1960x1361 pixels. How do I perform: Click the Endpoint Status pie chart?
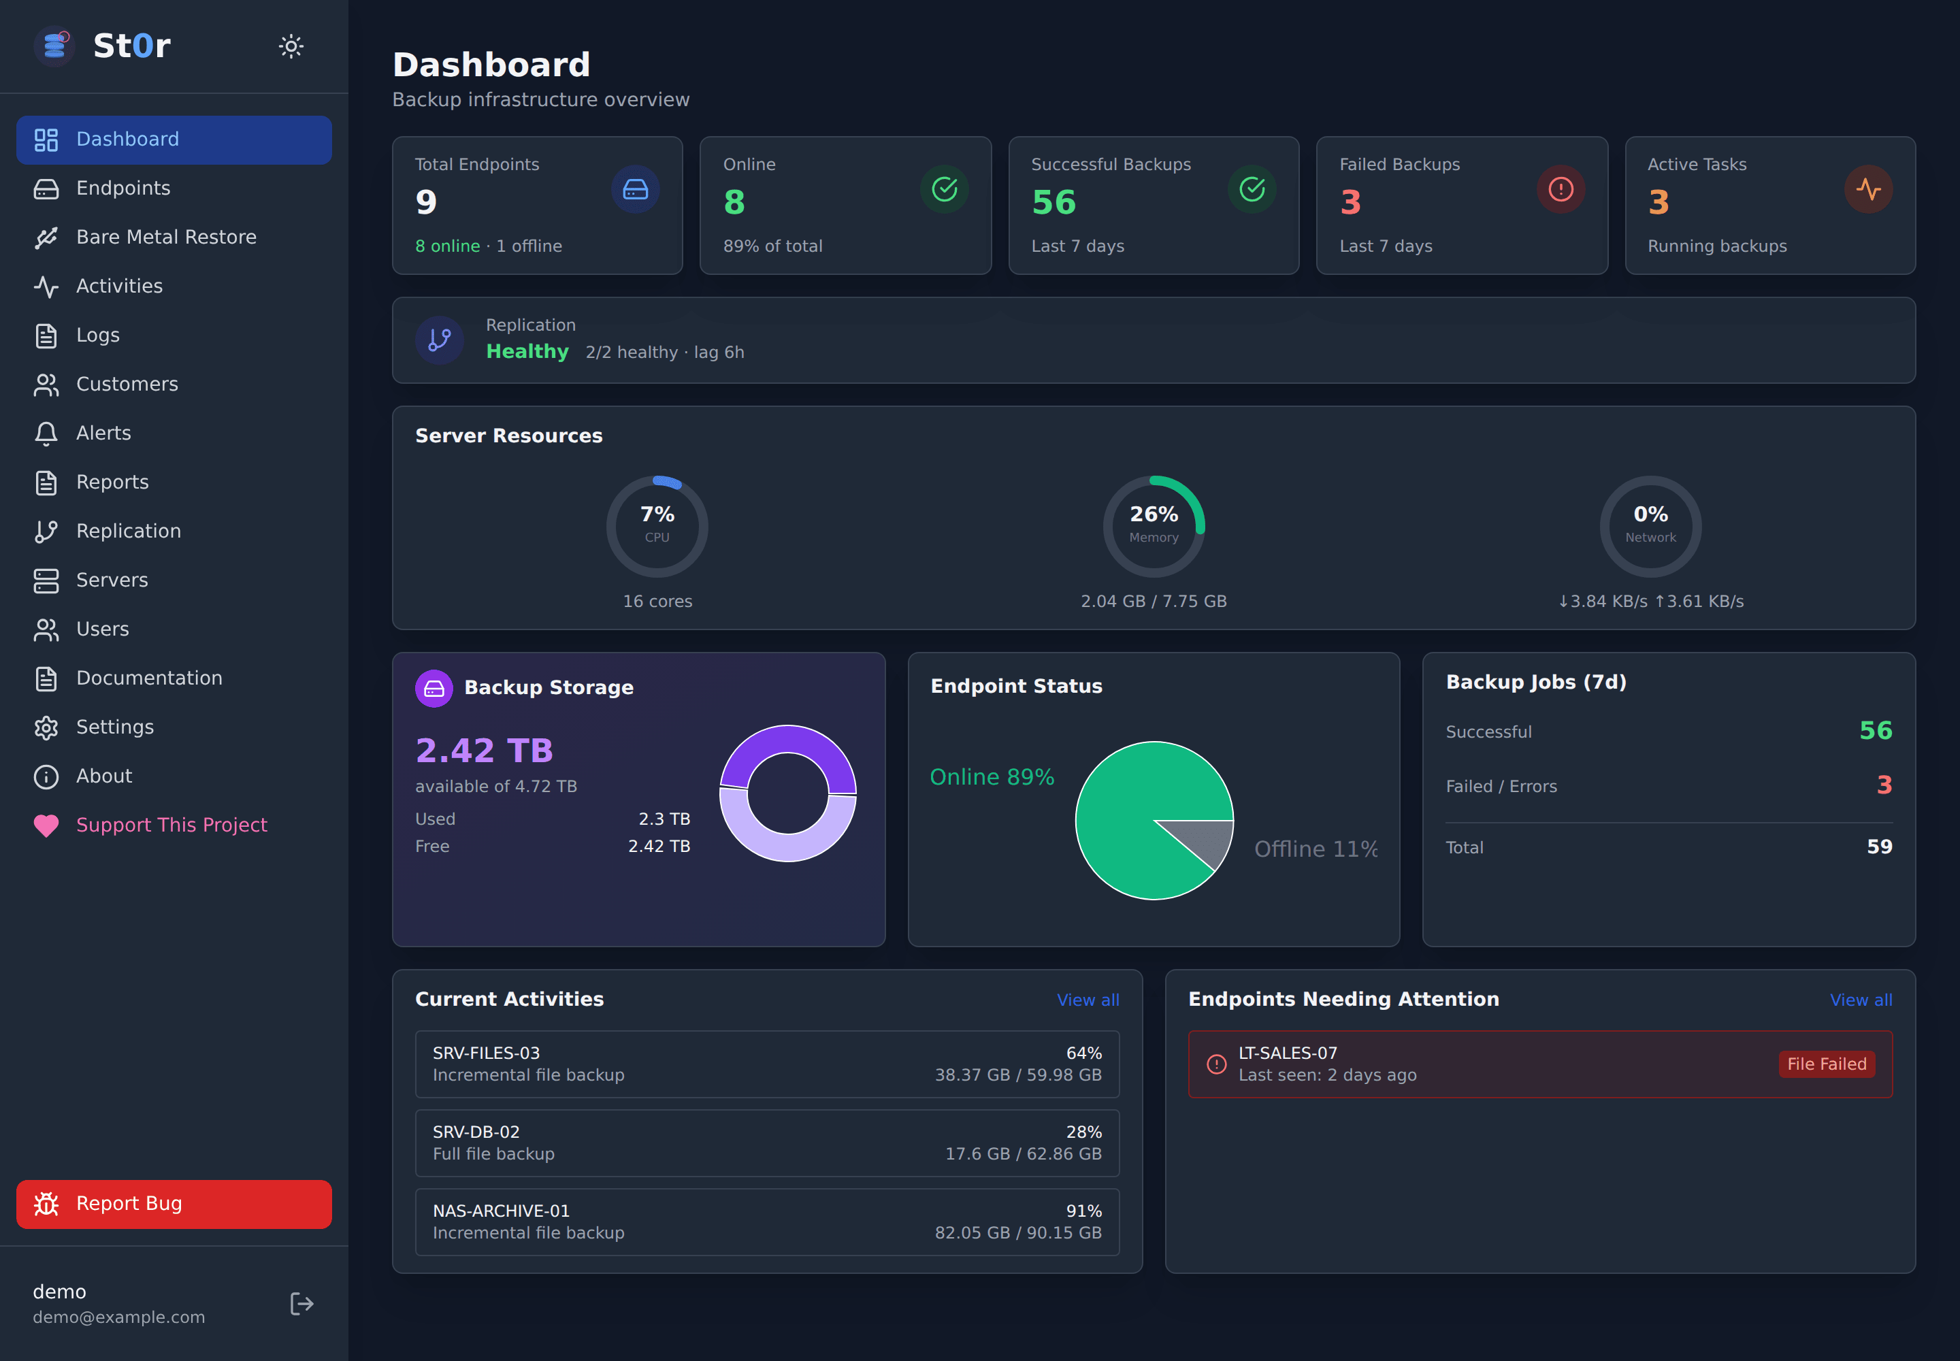(x=1154, y=821)
